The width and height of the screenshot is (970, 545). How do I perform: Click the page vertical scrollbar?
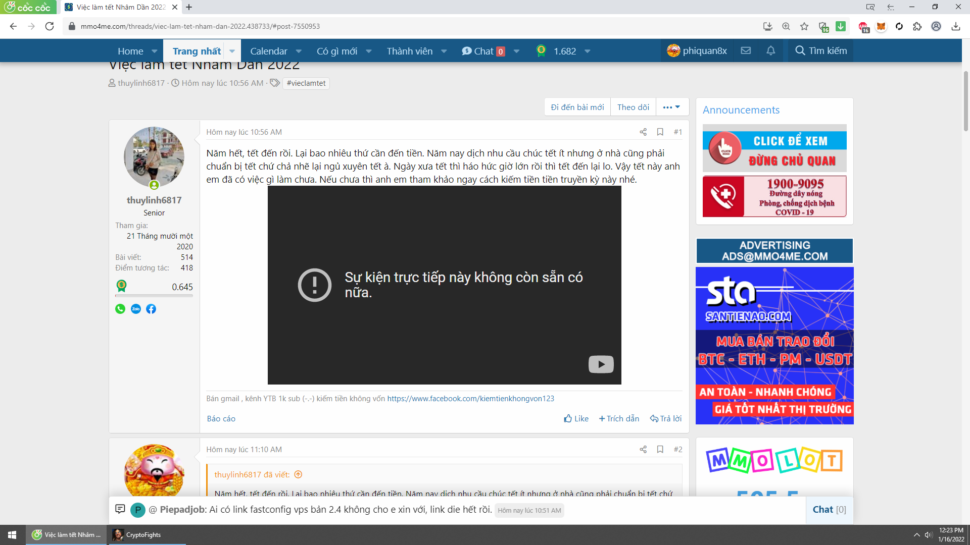(x=965, y=101)
